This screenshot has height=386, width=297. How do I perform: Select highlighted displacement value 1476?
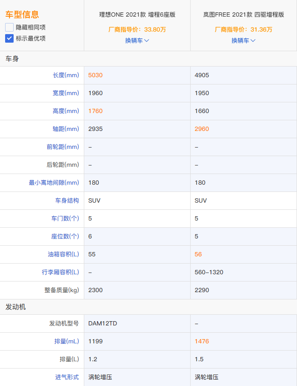[x=202, y=341]
